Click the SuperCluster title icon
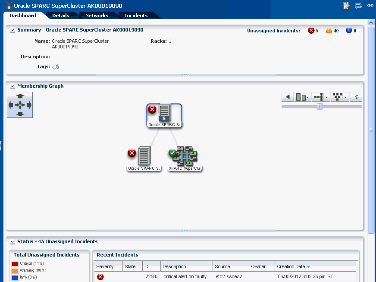 click(x=9, y=6)
